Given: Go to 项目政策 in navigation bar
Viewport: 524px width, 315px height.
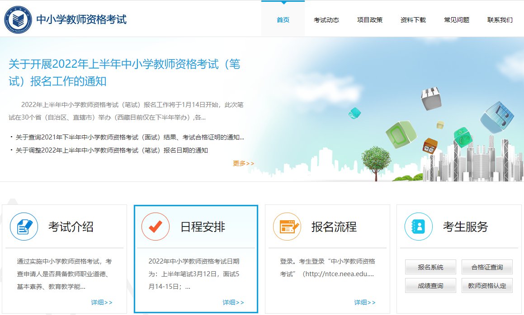Looking at the screenshot, I should coord(370,20).
